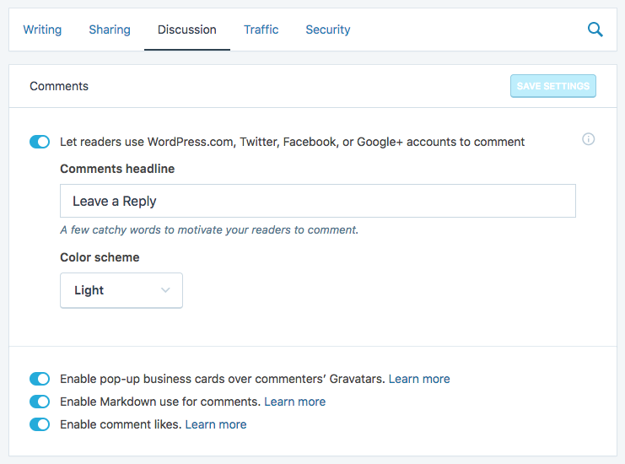Click the Comments section heading
Screen dimensions: 625x464
[x=59, y=86]
